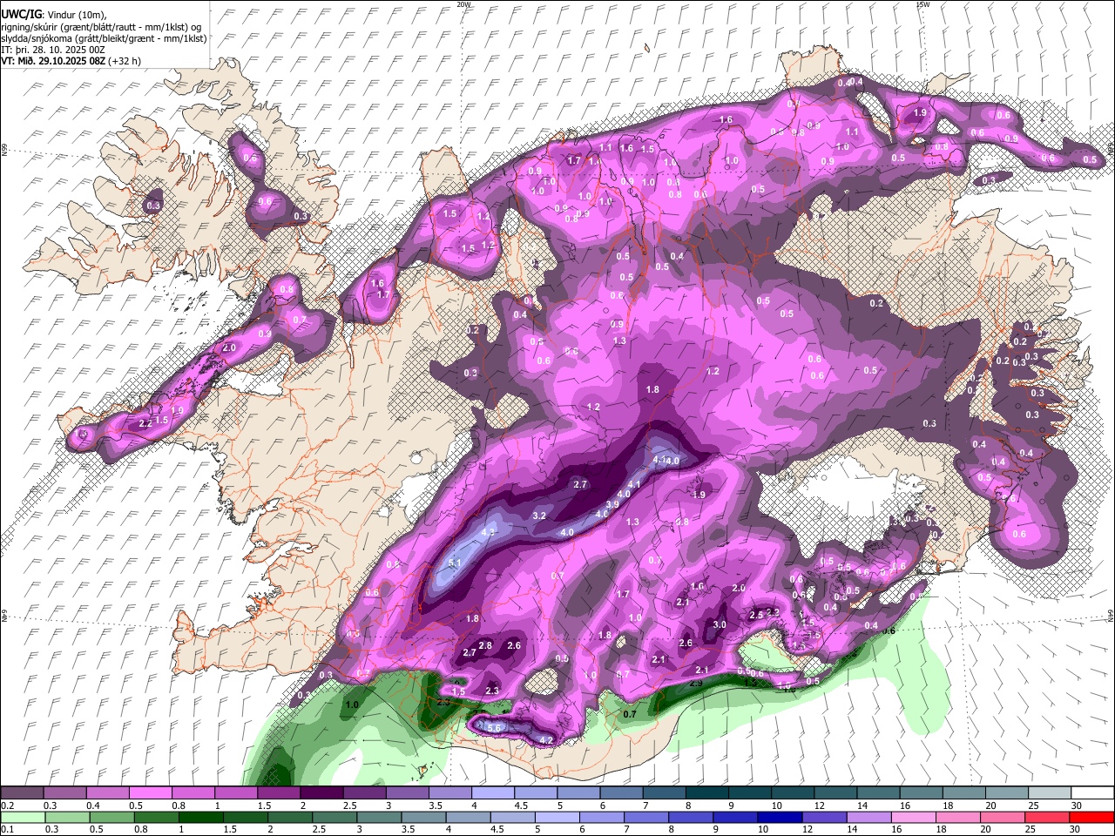Pick rain-scale swatch between 9 and 10

pyautogui.click(x=735, y=818)
